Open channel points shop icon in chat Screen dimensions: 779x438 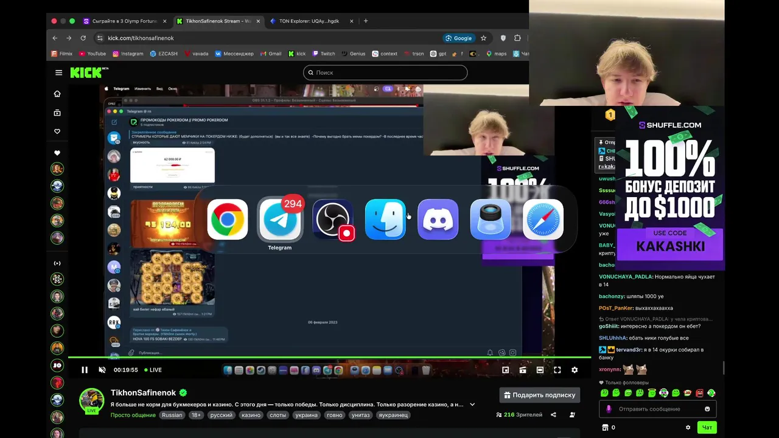[x=605, y=428]
